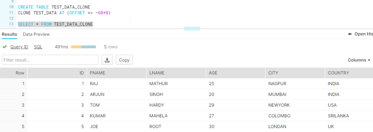
Task: Open the Query ID link
Action: click(19, 47)
